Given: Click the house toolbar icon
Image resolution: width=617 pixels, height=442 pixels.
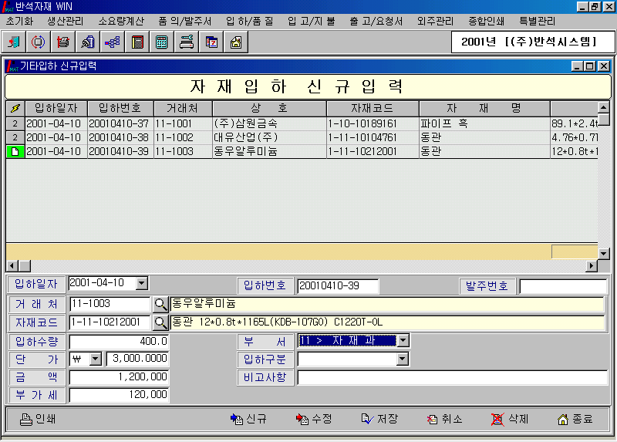Looking at the screenshot, I should click(x=236, y=42).
